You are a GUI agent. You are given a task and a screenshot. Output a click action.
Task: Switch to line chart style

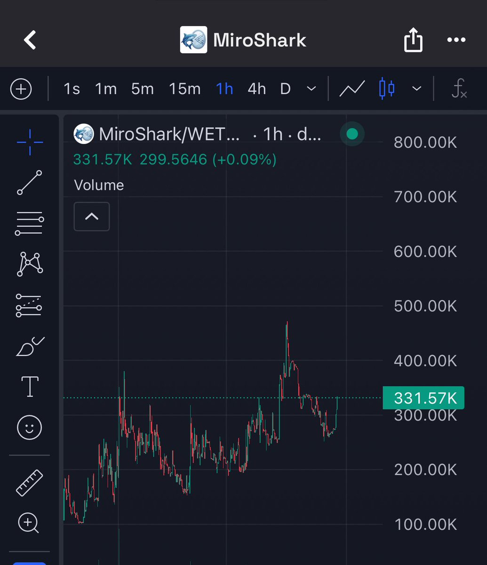[352, 89]
